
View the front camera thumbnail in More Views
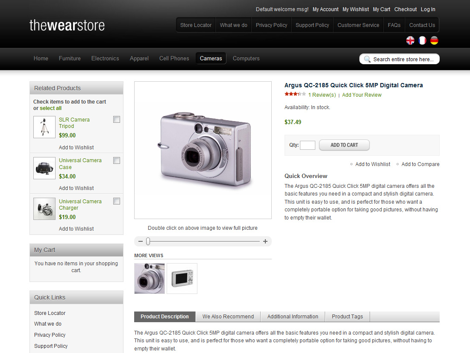[x=149, y=279]
